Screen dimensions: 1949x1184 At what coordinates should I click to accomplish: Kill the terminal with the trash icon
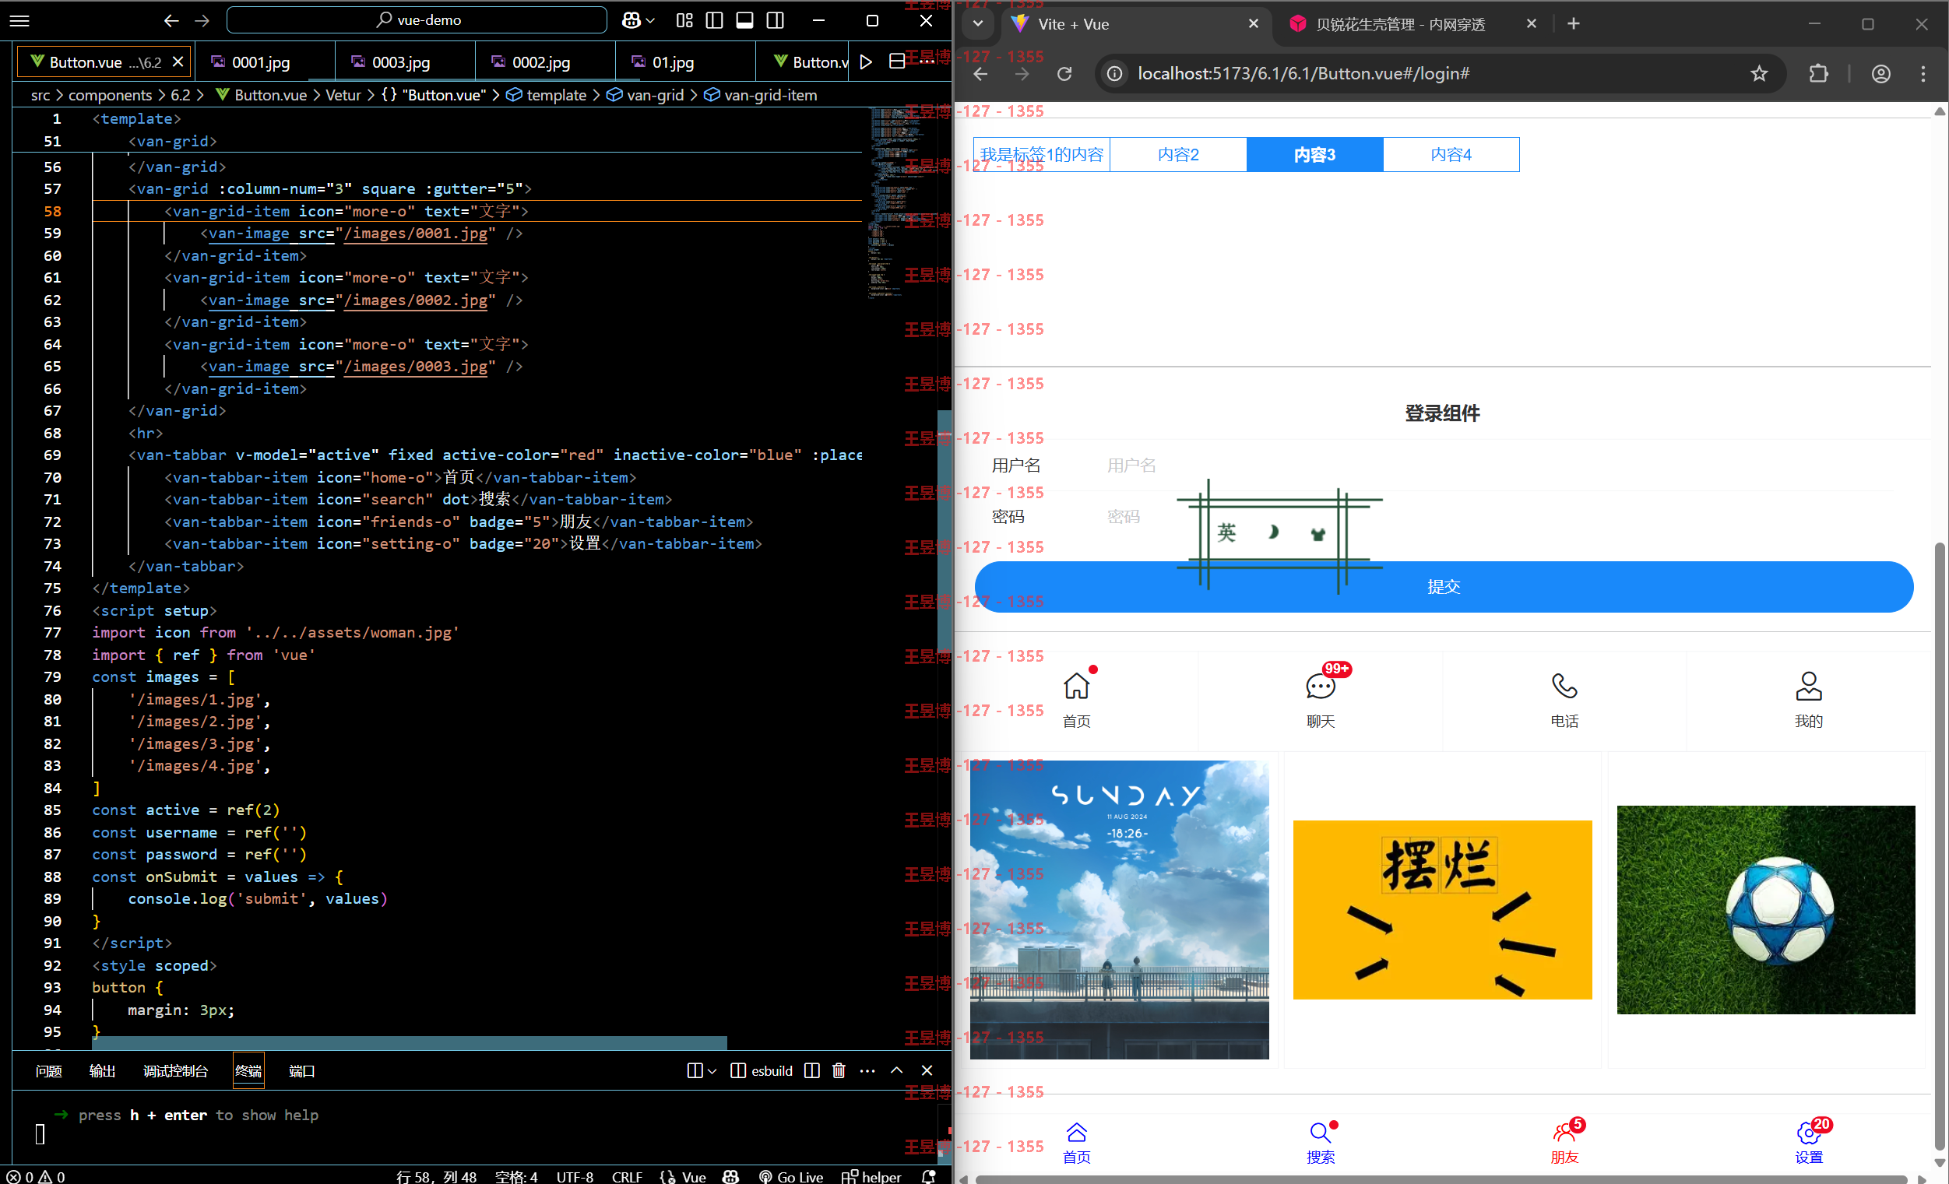tap(839, 1071)
